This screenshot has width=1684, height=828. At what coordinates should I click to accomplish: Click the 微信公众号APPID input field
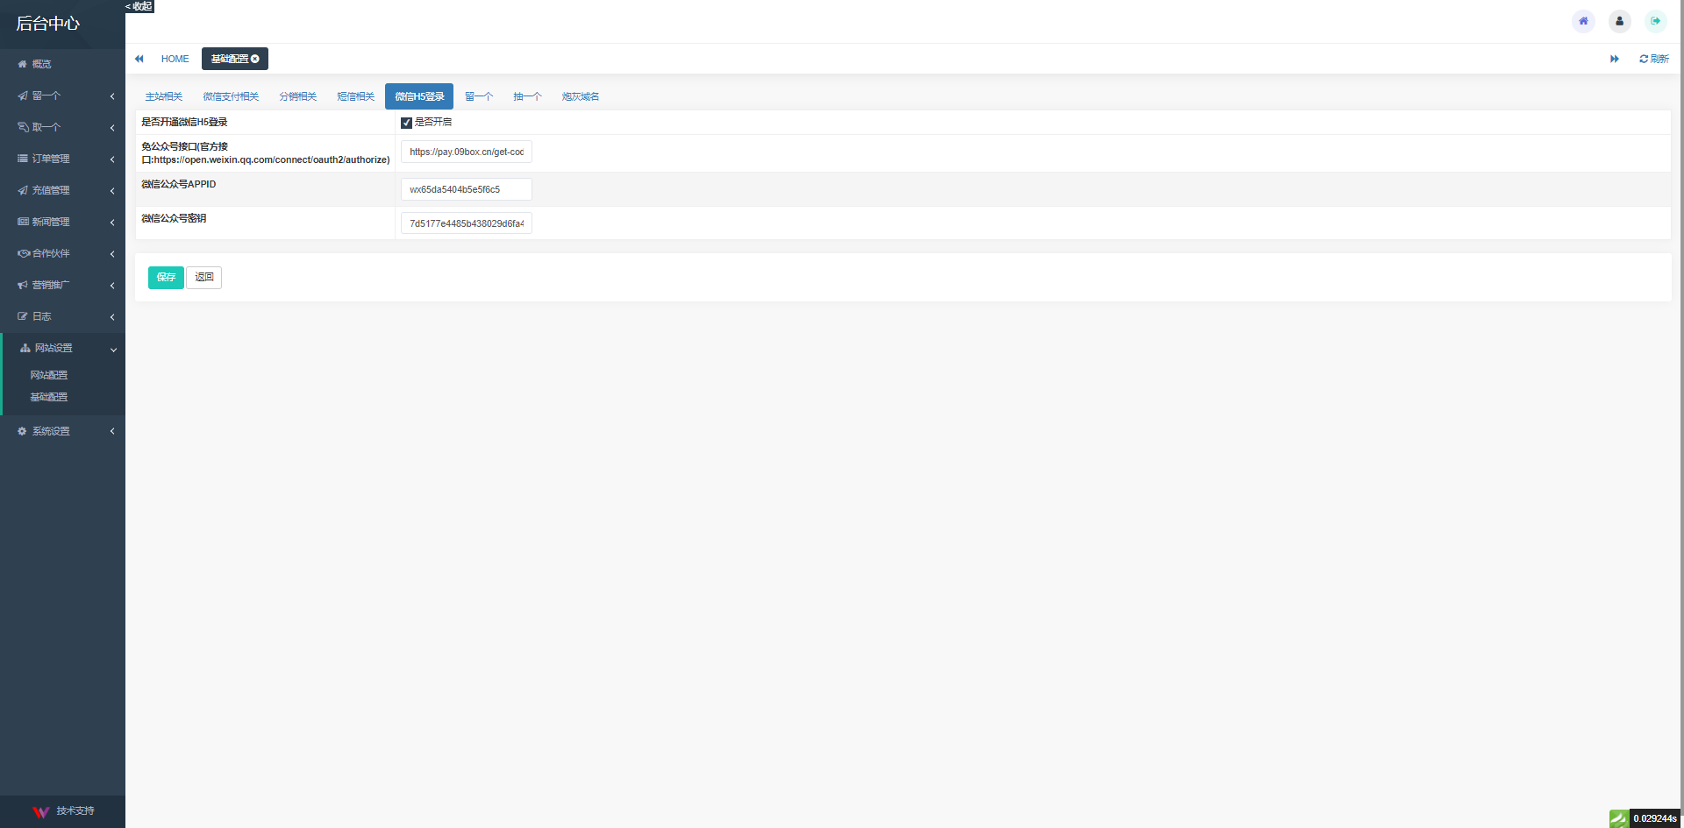pos(466,189)
